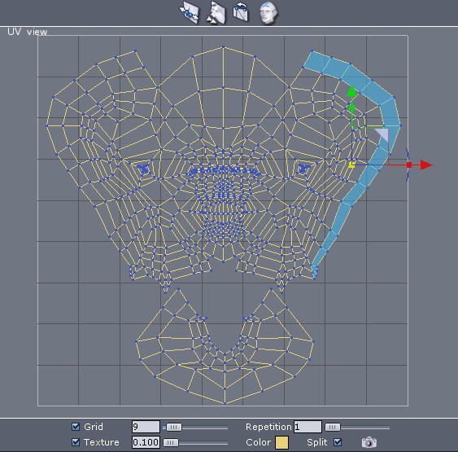Click the 'UV view' label

pos(27,32)
